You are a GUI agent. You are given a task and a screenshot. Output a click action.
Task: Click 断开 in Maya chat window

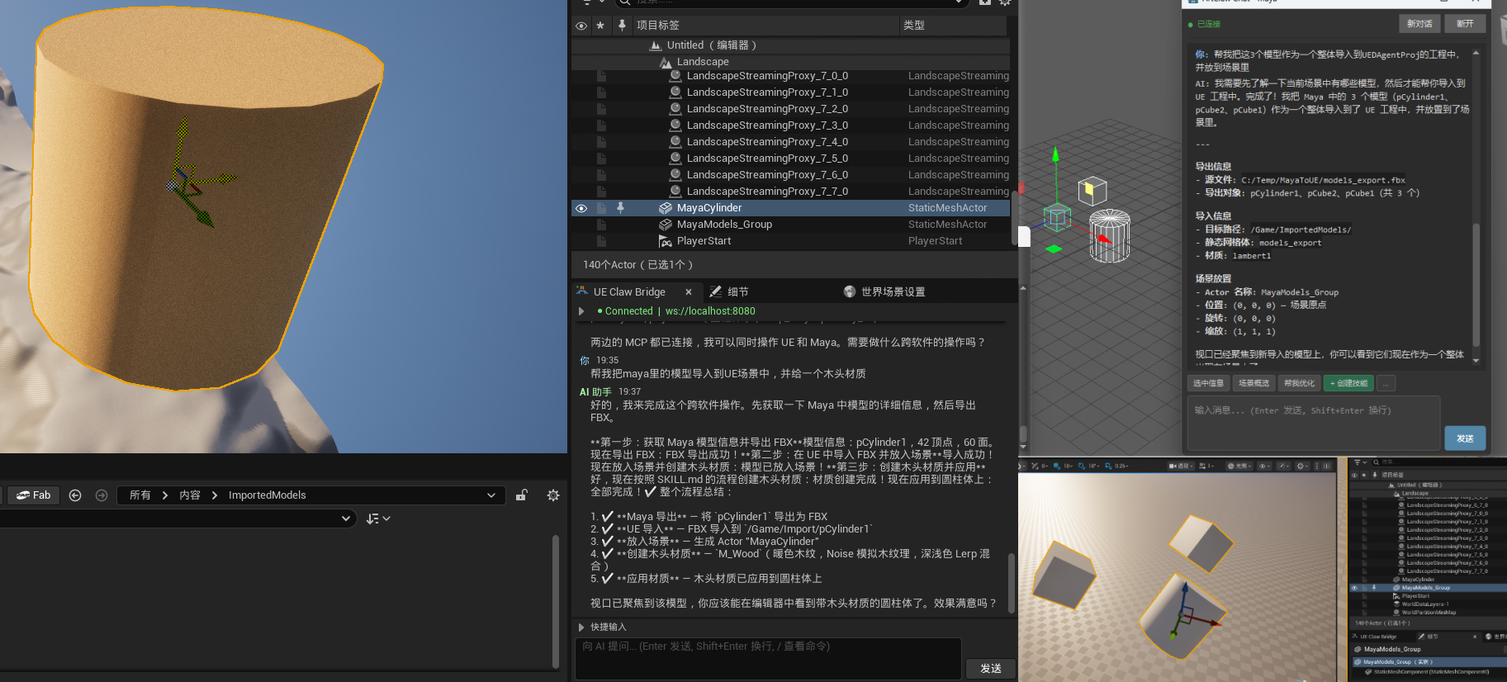1465,24
